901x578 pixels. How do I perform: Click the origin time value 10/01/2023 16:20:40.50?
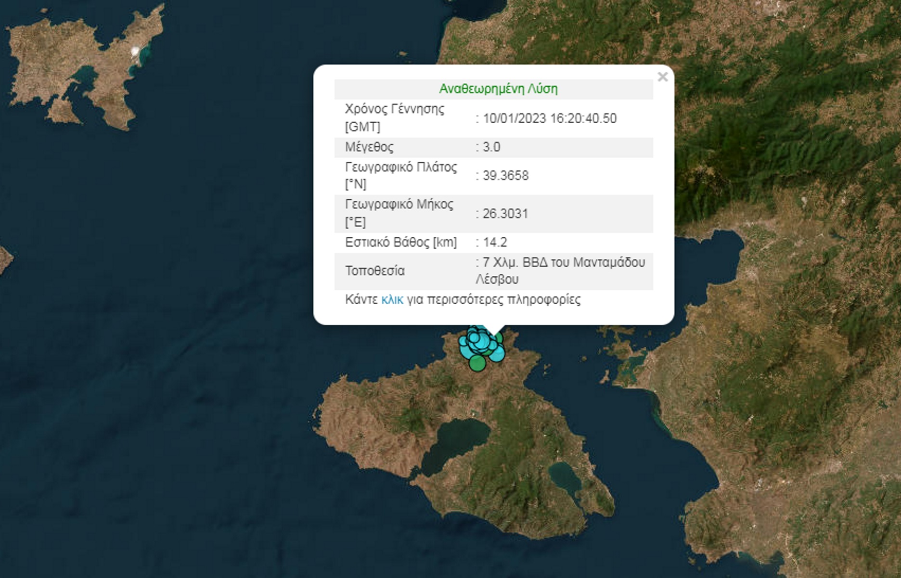549,118
